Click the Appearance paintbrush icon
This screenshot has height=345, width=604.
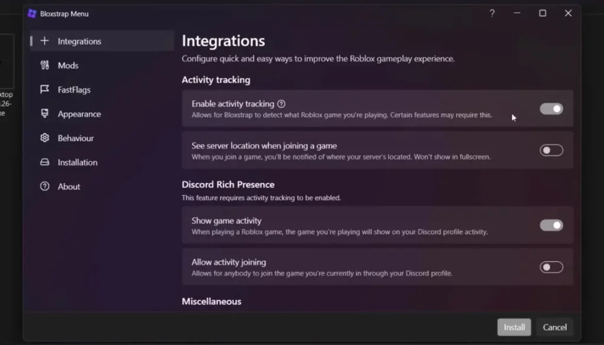[45, 114]
